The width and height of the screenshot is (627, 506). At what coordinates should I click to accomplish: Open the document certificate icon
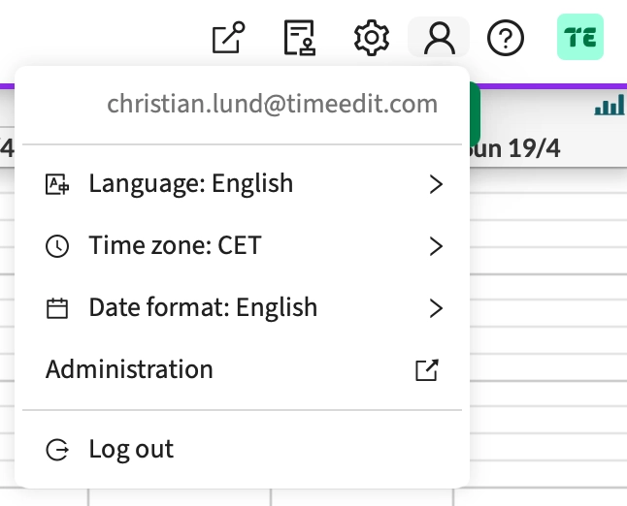coord(299,39)
